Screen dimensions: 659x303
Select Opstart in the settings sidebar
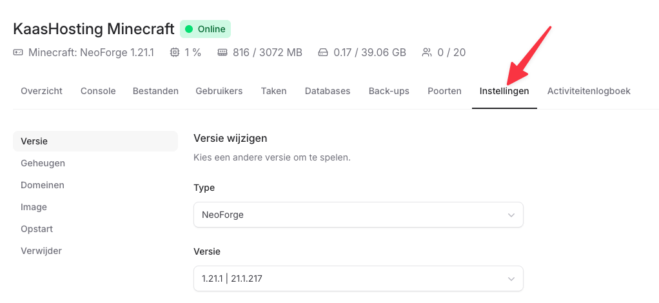(37, 229)
